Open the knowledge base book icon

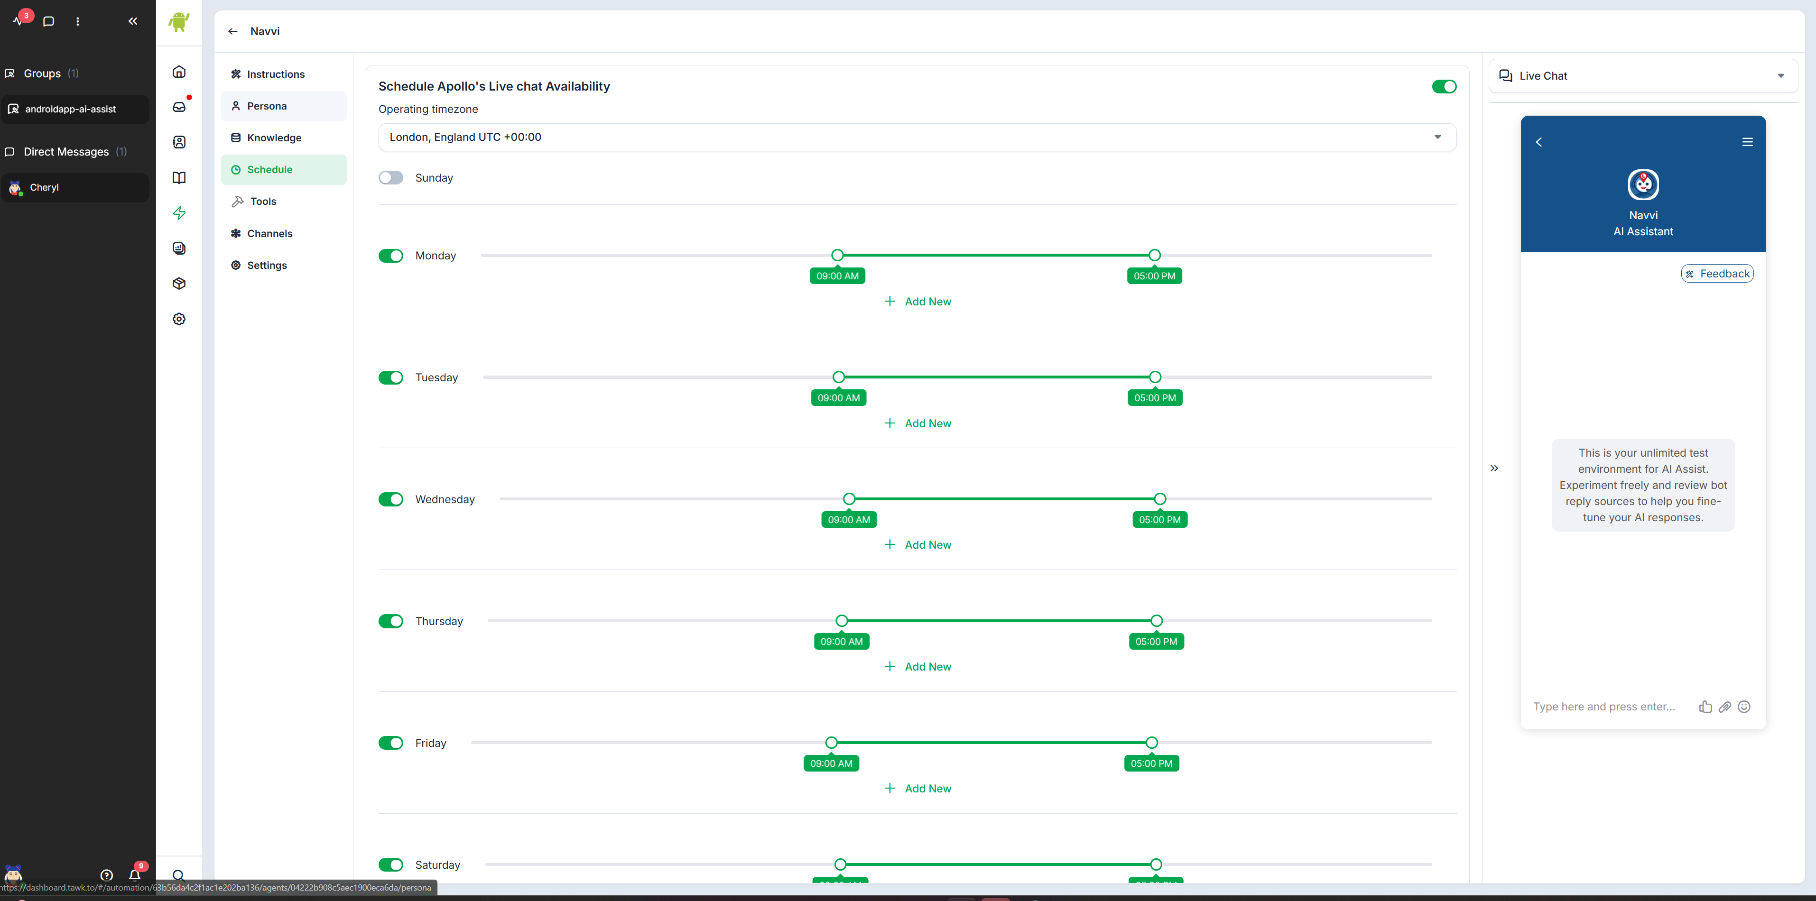[x=179, y=177]
